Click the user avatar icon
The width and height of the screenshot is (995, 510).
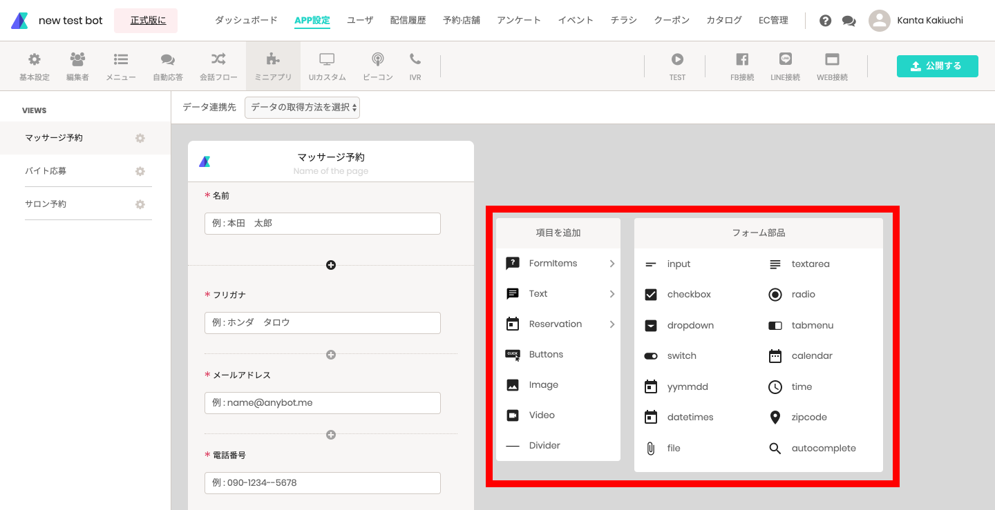(880, 21)
